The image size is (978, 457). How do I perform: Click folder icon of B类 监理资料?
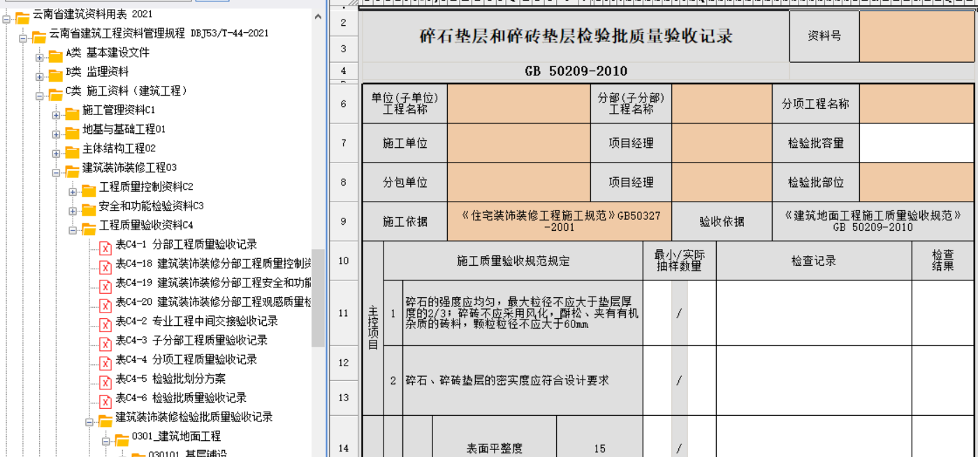point(55,75)
